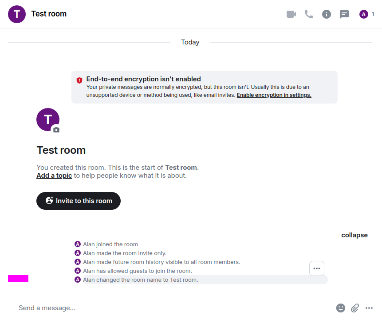Click Add a topic link
This screenshot has height=320, width=382.
coord(54,176)
